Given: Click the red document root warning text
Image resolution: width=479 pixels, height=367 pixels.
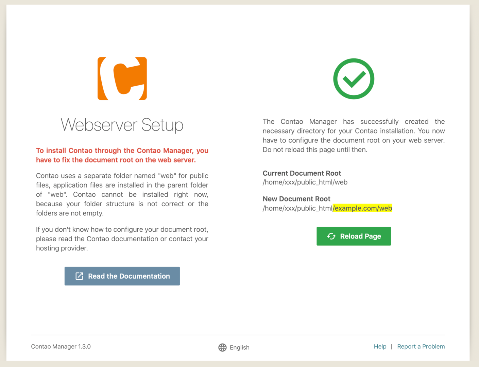Looking at the screenshot, I should click(122, 155).
